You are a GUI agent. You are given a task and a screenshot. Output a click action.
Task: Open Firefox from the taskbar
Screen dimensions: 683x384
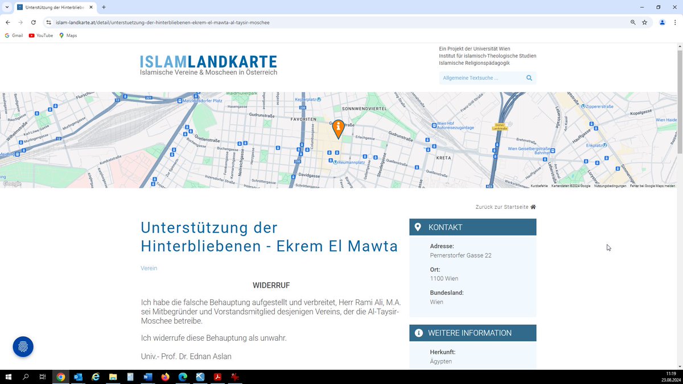click(x=166, y=377)
